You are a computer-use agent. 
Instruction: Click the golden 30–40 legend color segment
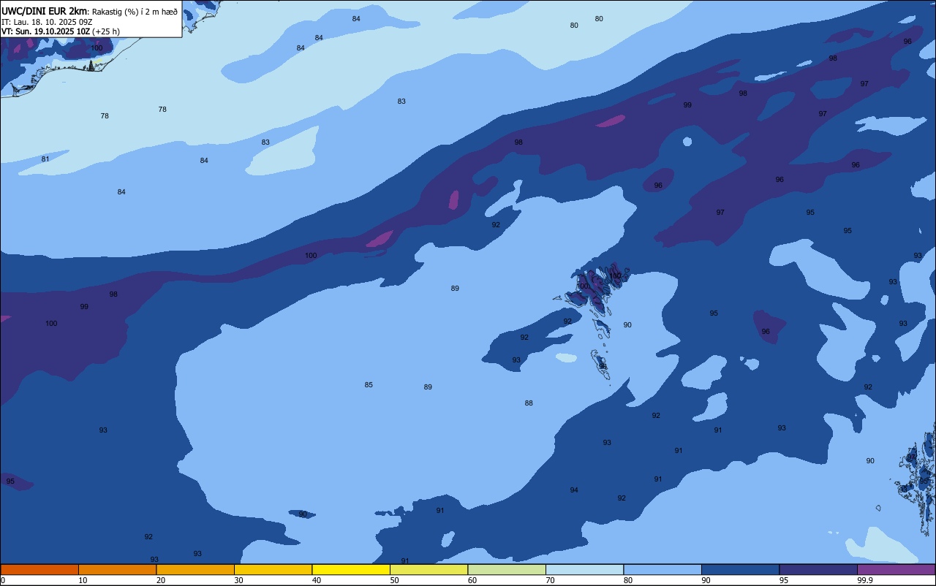(273, 569)
